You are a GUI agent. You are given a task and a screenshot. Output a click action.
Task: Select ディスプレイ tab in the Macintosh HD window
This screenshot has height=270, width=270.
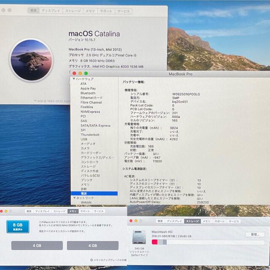[174, 221]
